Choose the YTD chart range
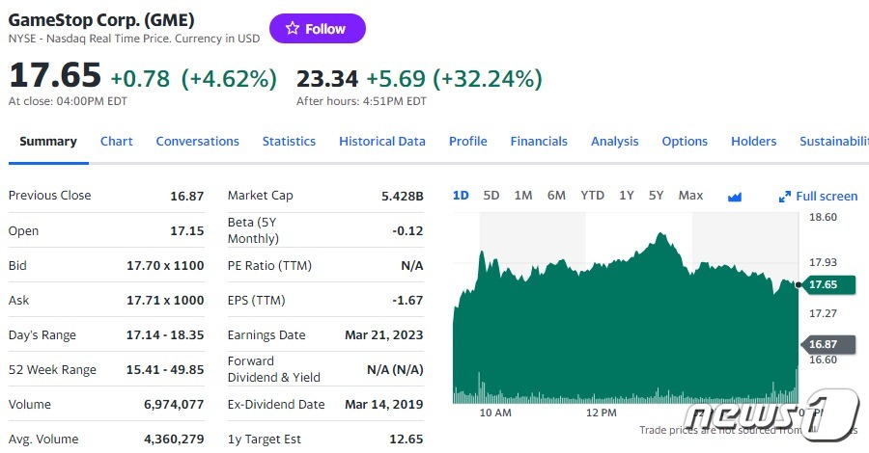This screenshot has height=453, width=869. [x=593, y=196]
